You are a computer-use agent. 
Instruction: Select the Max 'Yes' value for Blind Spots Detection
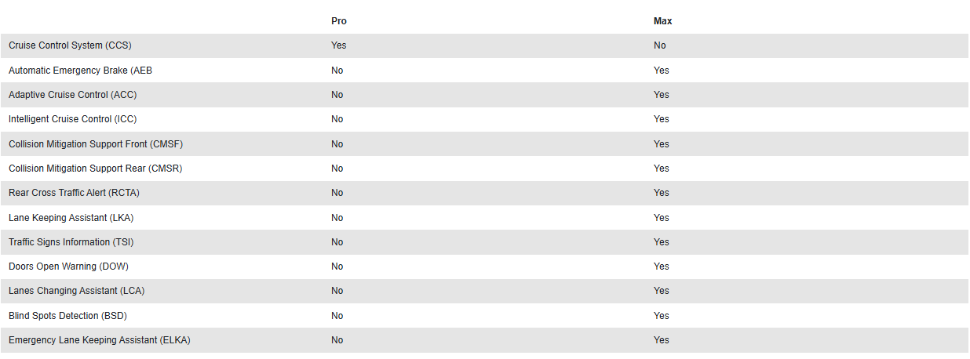661,316
